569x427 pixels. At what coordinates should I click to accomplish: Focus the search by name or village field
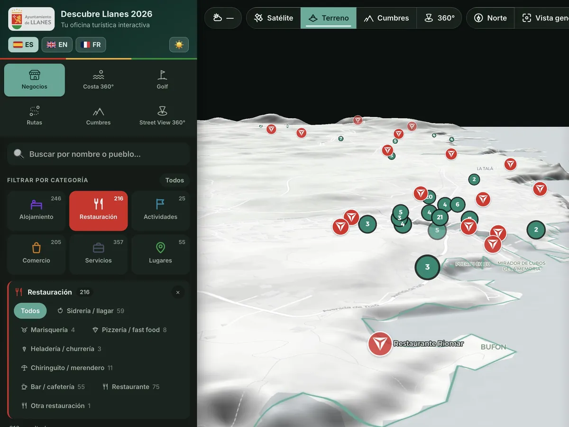click(98, 154)
